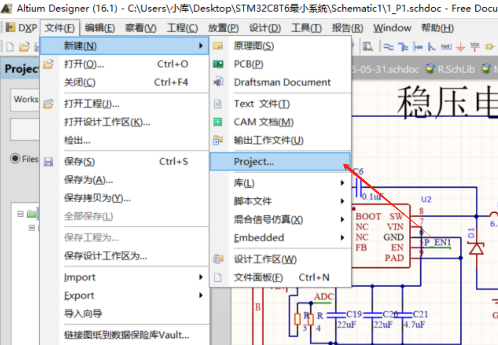The height and width of the screenshot is (345, 498).
Task: Select 打开(O)... menu entry
Action: 125,65
